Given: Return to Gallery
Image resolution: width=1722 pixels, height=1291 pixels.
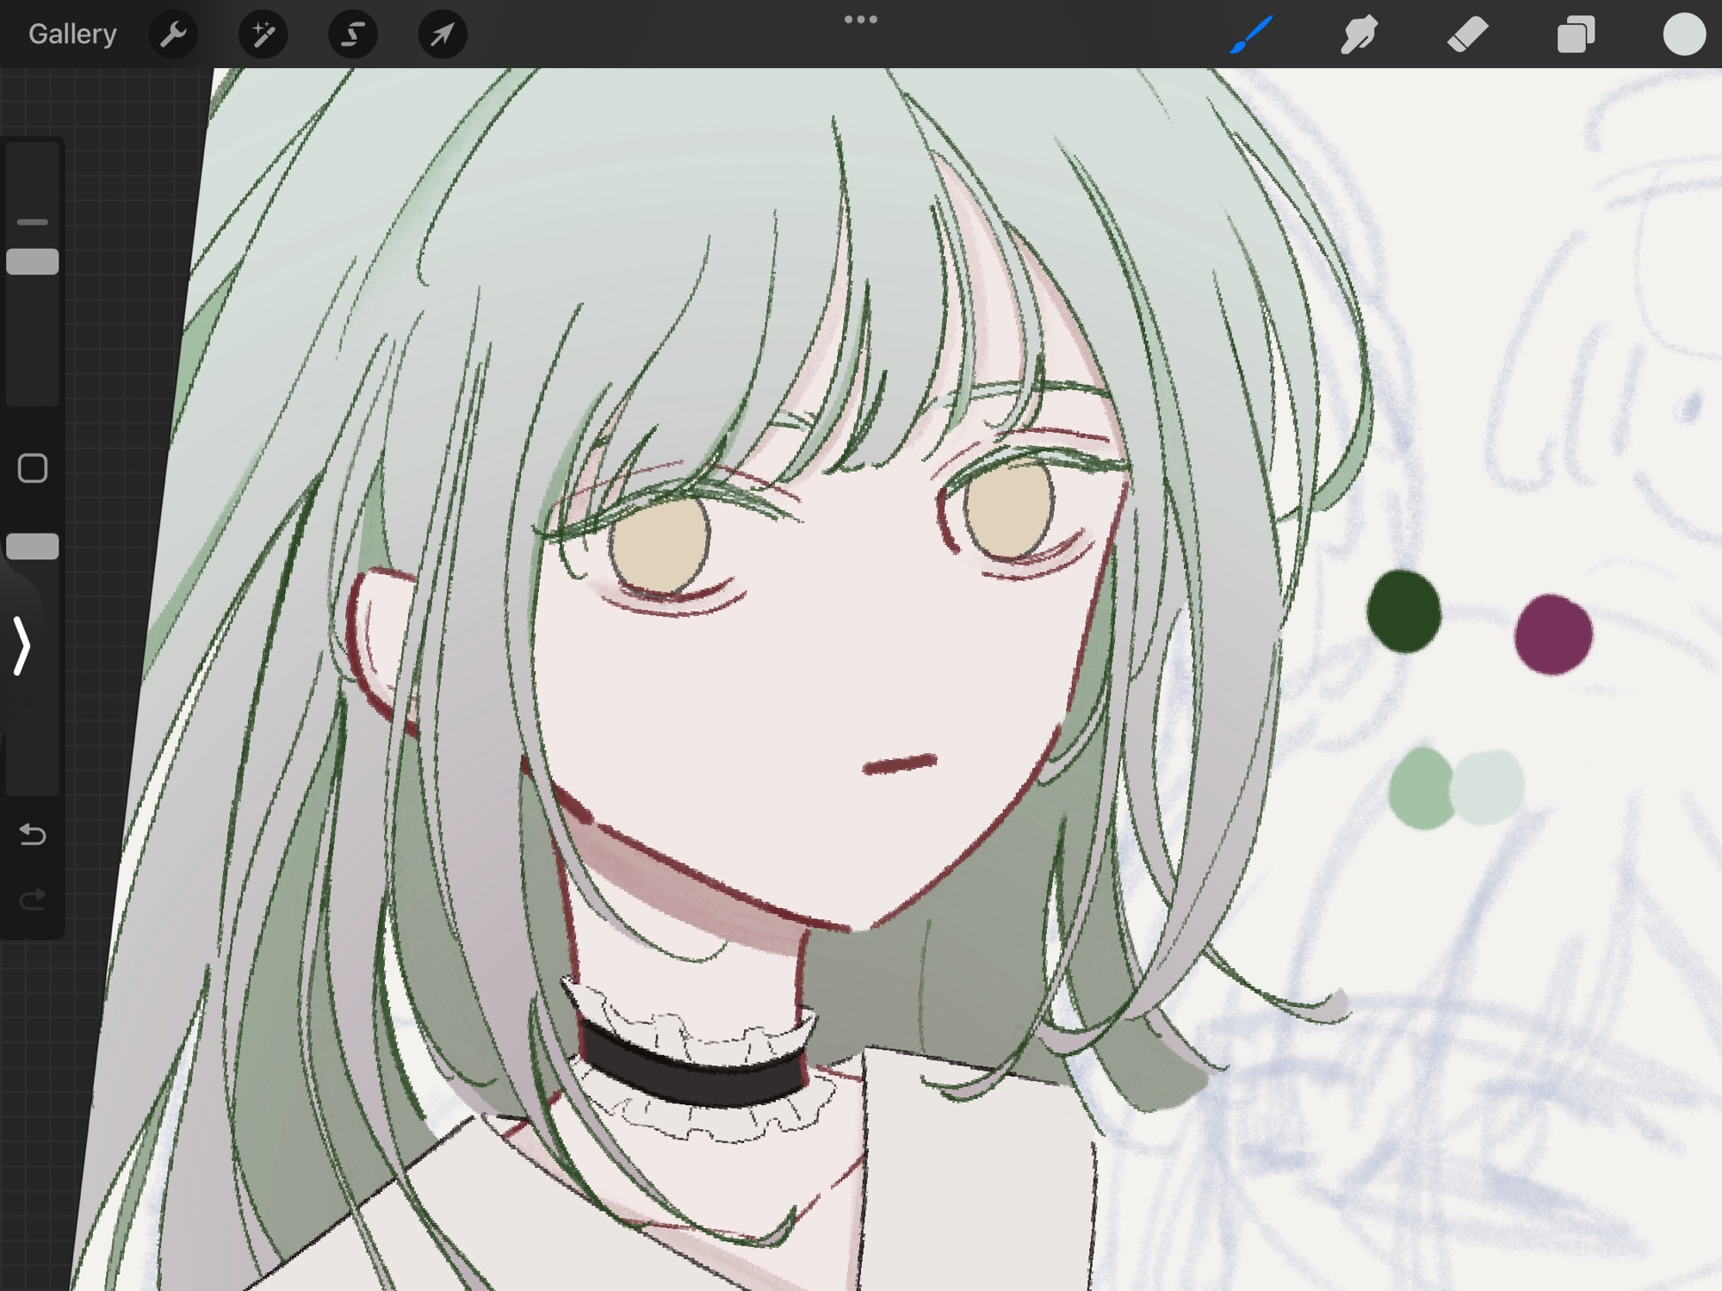Looking at the screenshot, I should tap(72, 34).
